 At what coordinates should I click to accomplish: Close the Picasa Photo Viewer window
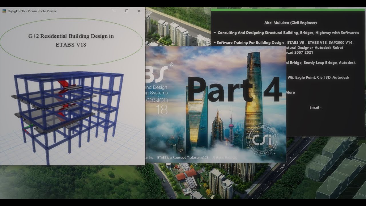139,11
